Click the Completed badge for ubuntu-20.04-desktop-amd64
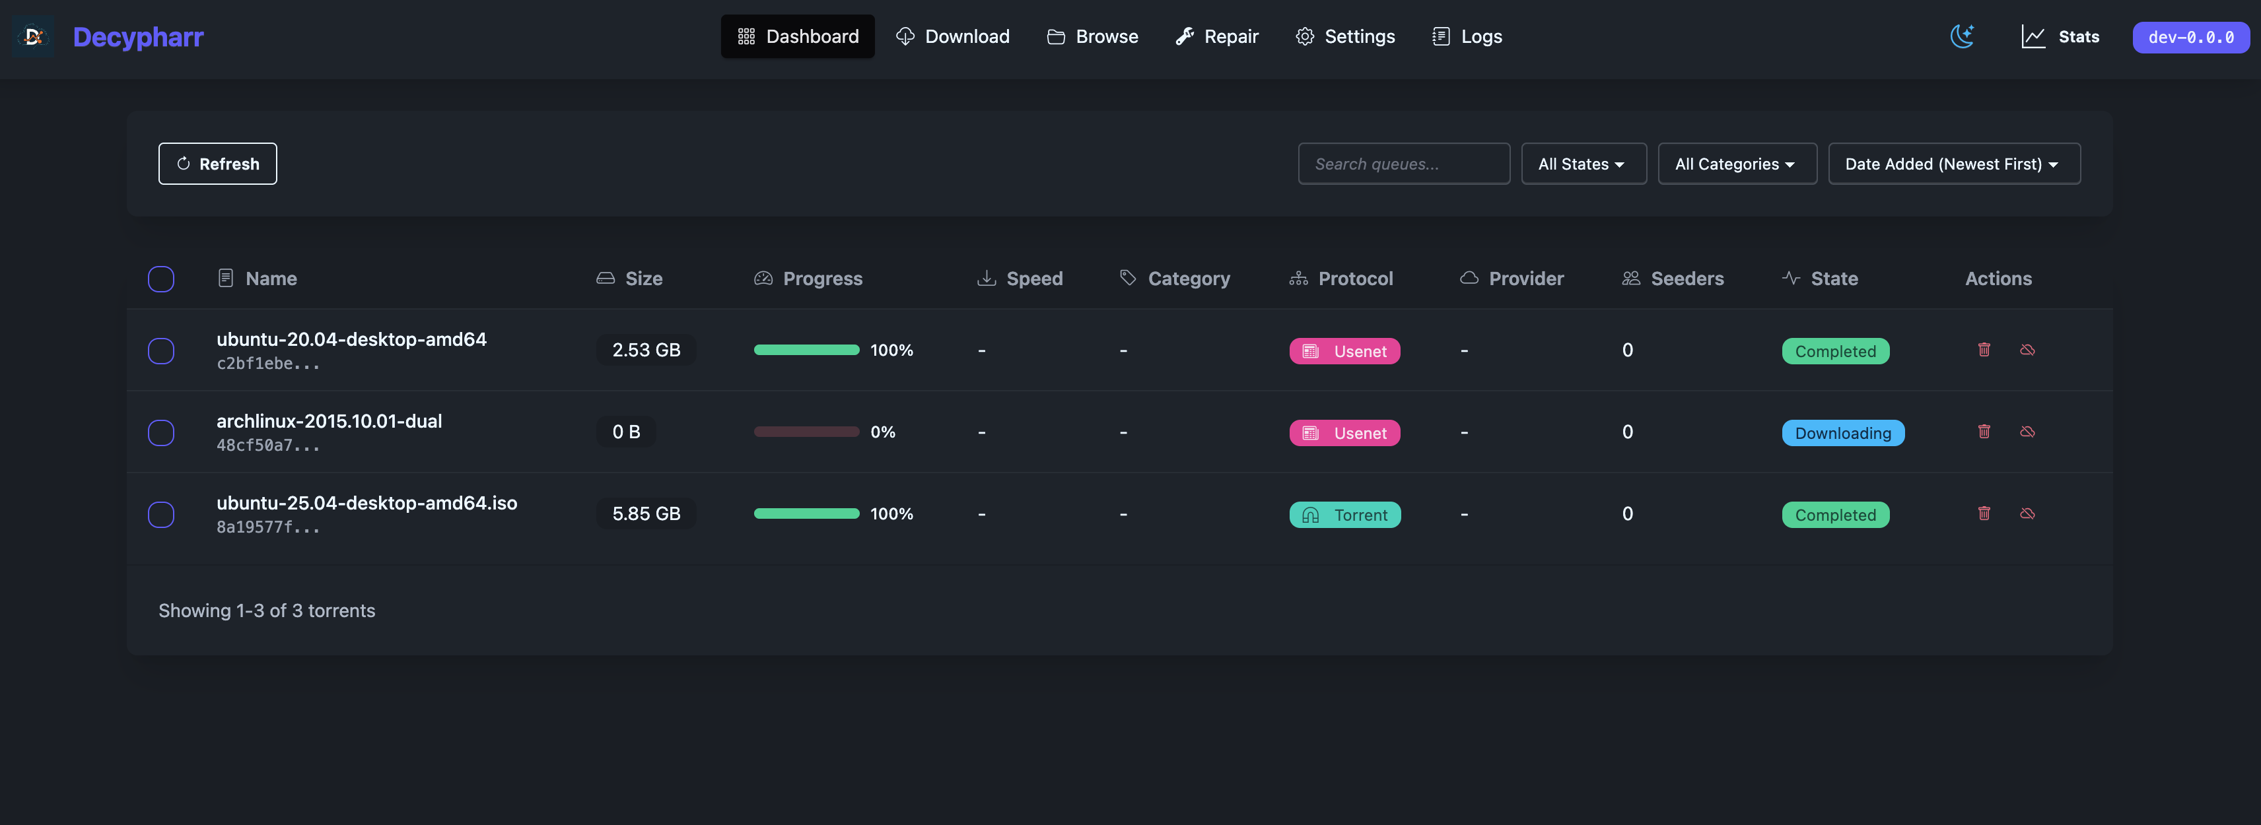This screenshot has height=825, width=2261. (1835, 351)
